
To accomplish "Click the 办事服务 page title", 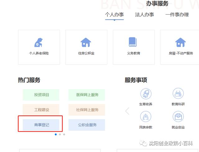I will [x=157, y=3].
